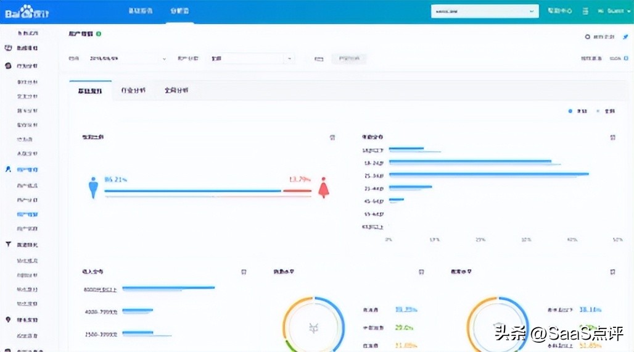Image resolution: width=634 pixels, height=352 pixels.
Task: Click the green badge beside the page title
Action: pyautogui.click(x=99, y=34)
